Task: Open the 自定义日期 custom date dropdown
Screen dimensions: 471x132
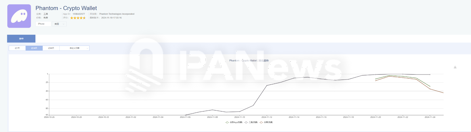Action: coord(74,48)
